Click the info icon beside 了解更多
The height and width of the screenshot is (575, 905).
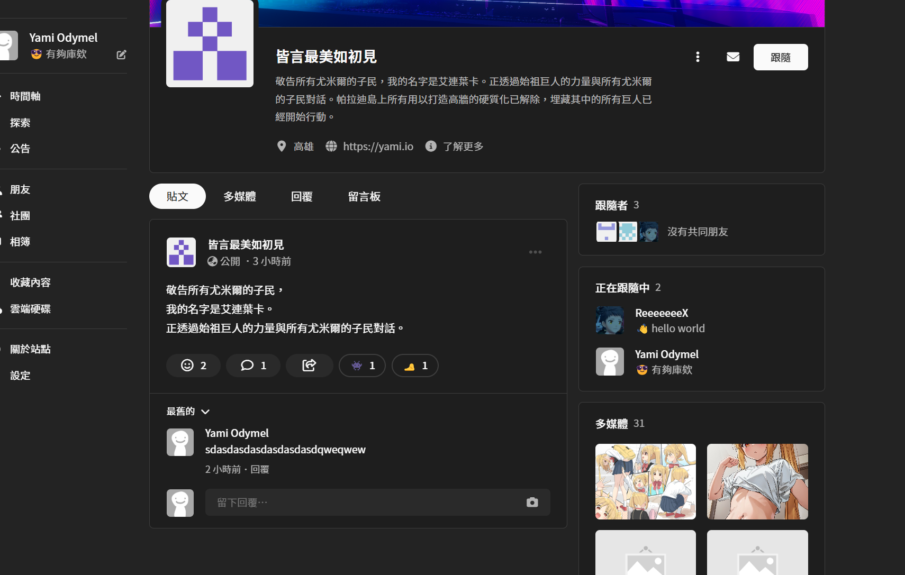click(431, 146)
